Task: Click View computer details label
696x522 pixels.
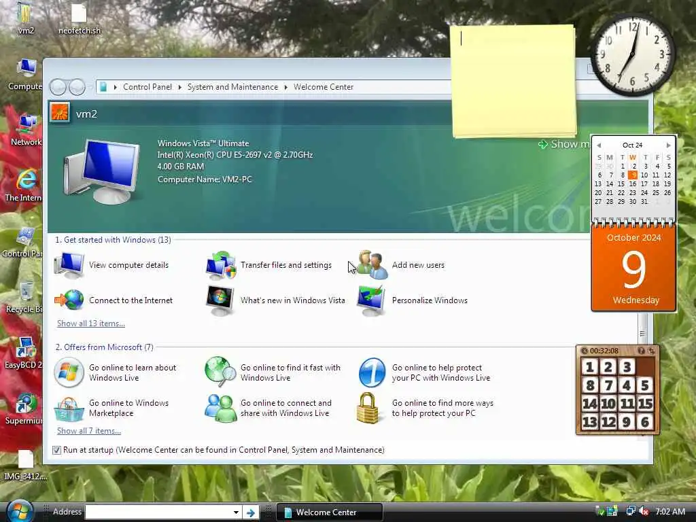Action: (128, 265)
